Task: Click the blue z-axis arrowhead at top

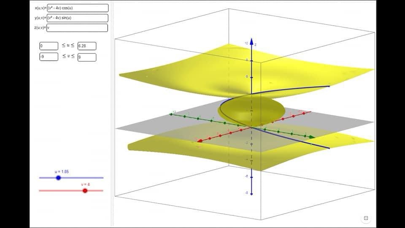Action: pos(251,41)
